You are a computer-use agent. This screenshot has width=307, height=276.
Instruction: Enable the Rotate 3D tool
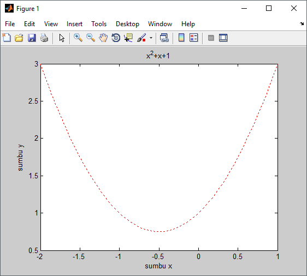pyautogui.click(x=116, y=38)
